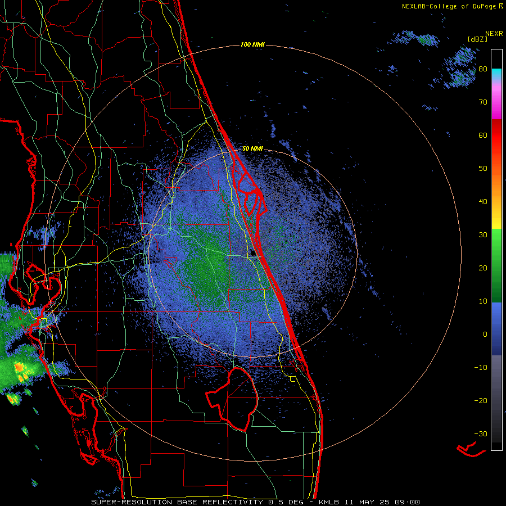Click "SUPER-RESOLUTION BASE REFLECTIVITY" in the caption

tap(177, 502)
